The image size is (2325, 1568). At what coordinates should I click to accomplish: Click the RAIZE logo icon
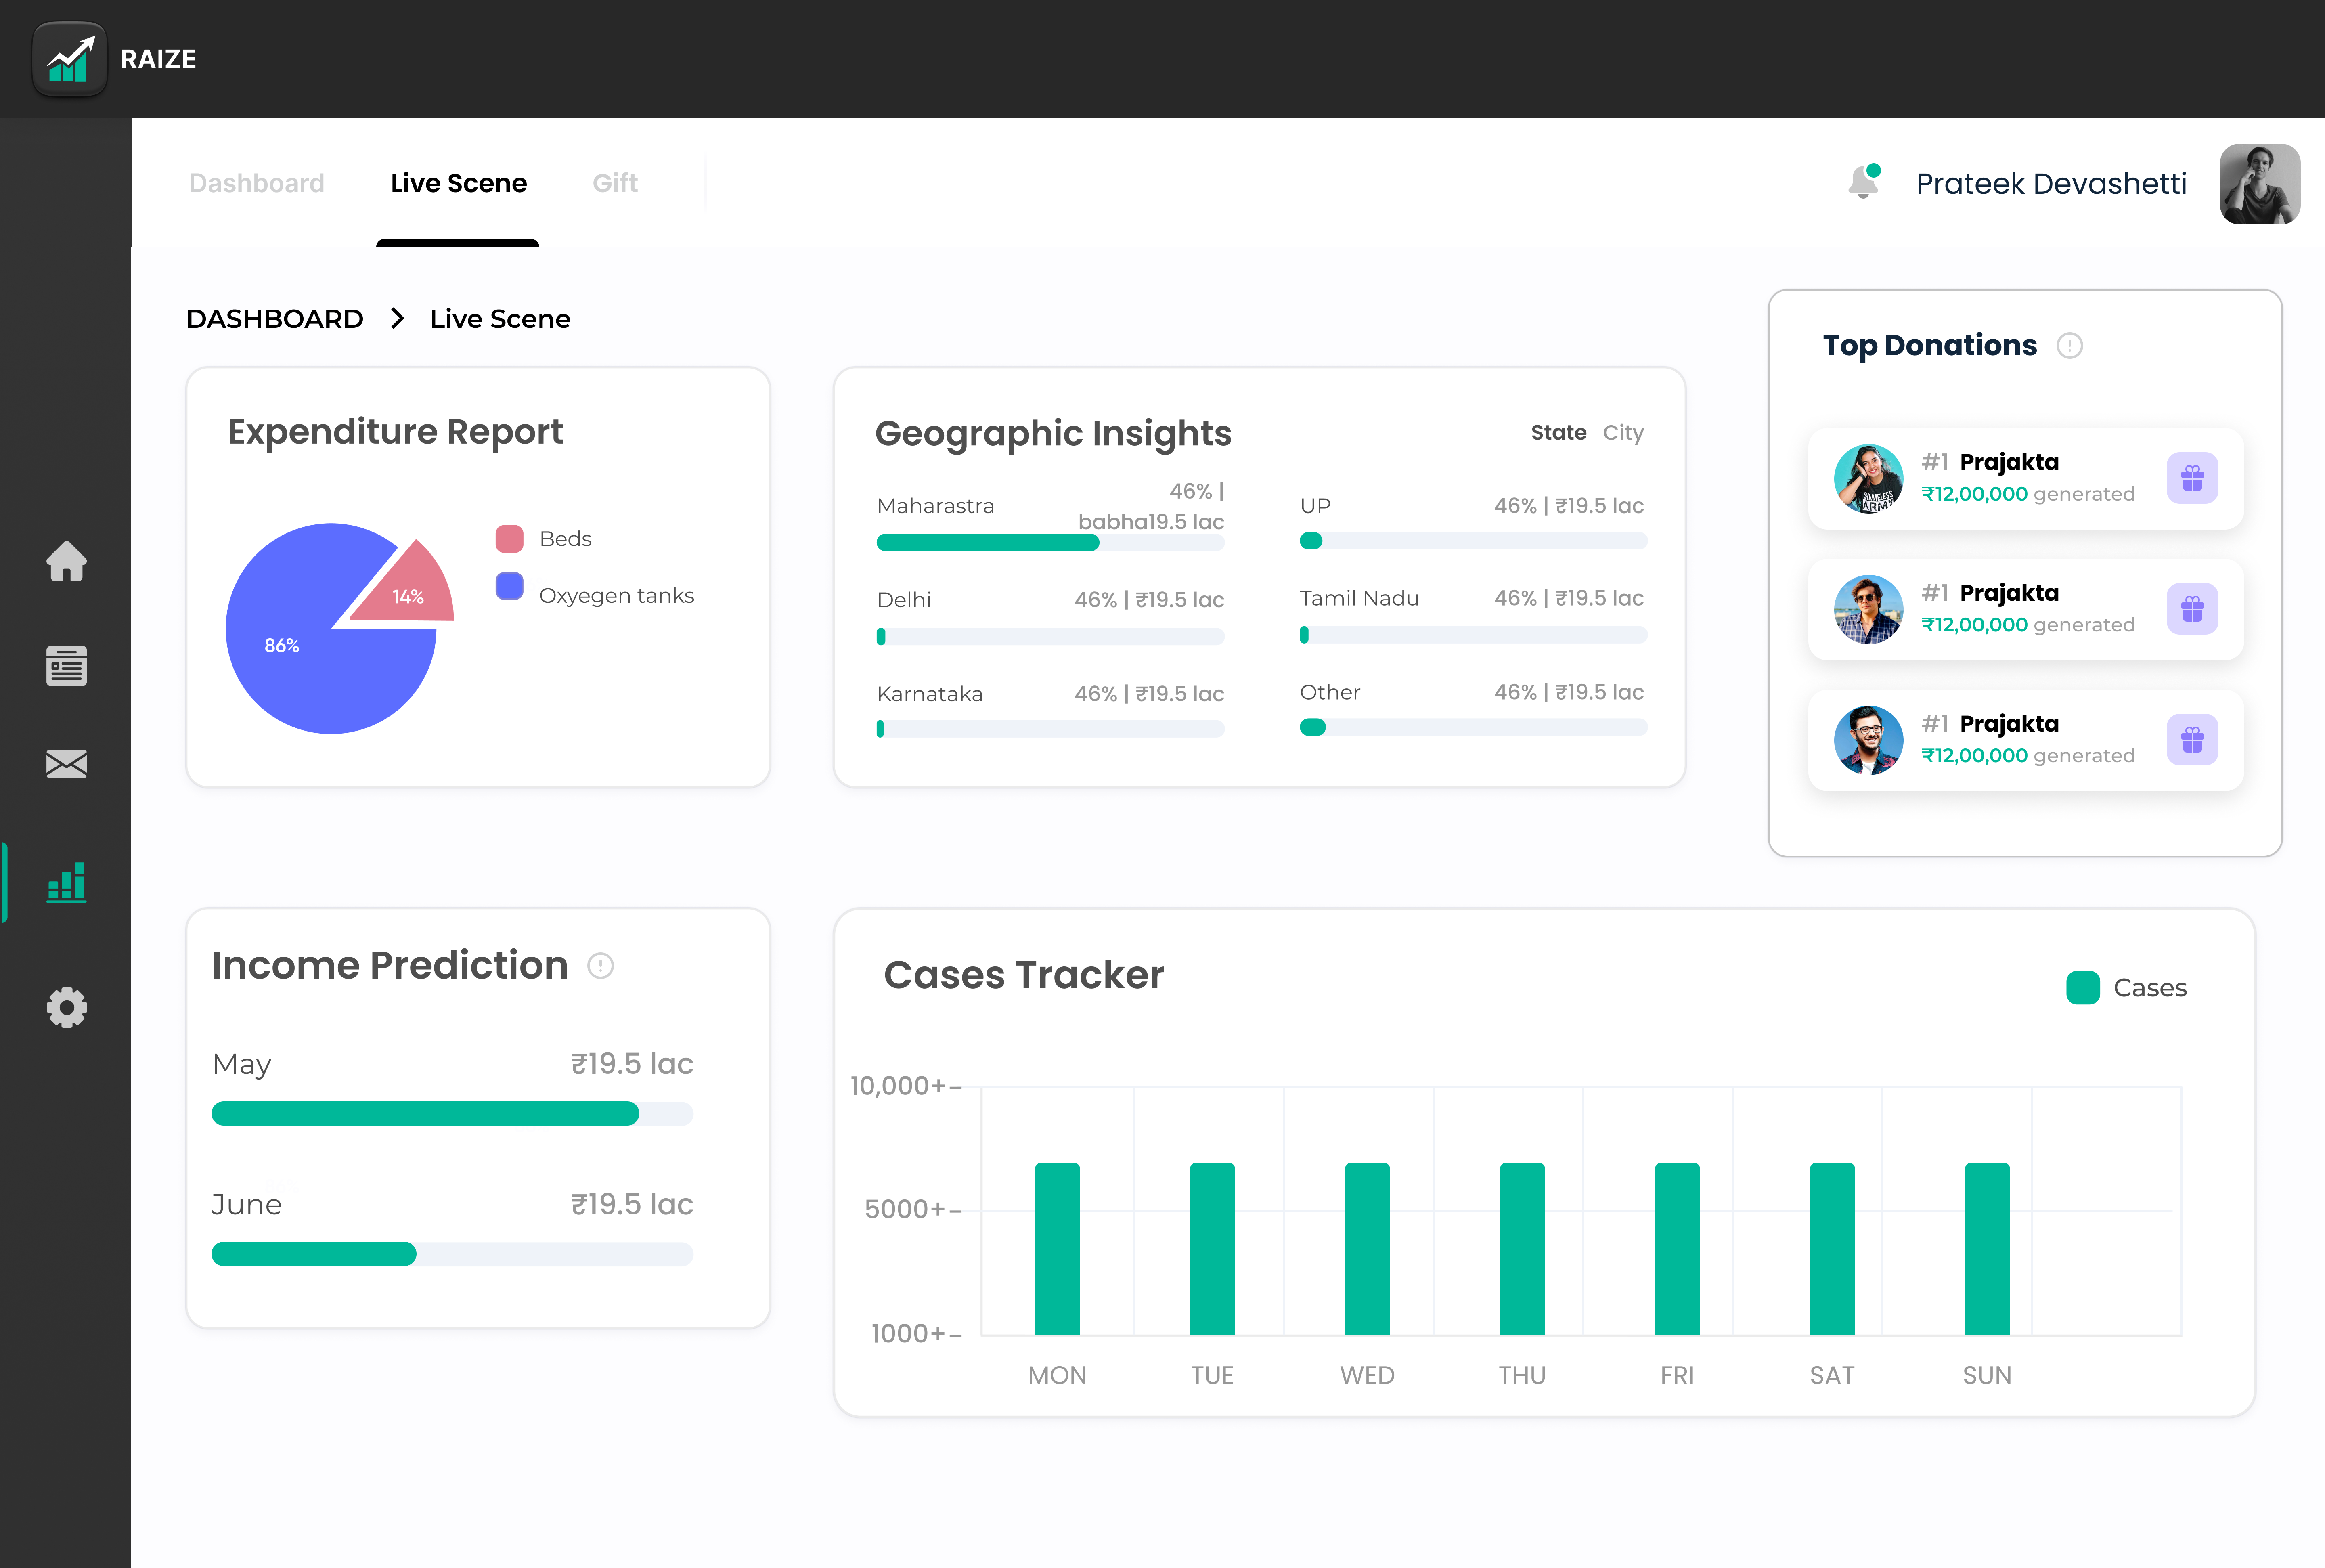(69, 59)
